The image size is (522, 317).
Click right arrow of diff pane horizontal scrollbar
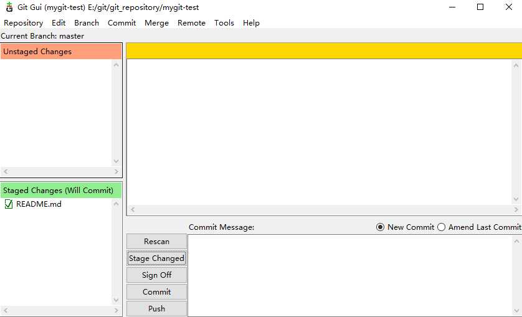(516, 209)
